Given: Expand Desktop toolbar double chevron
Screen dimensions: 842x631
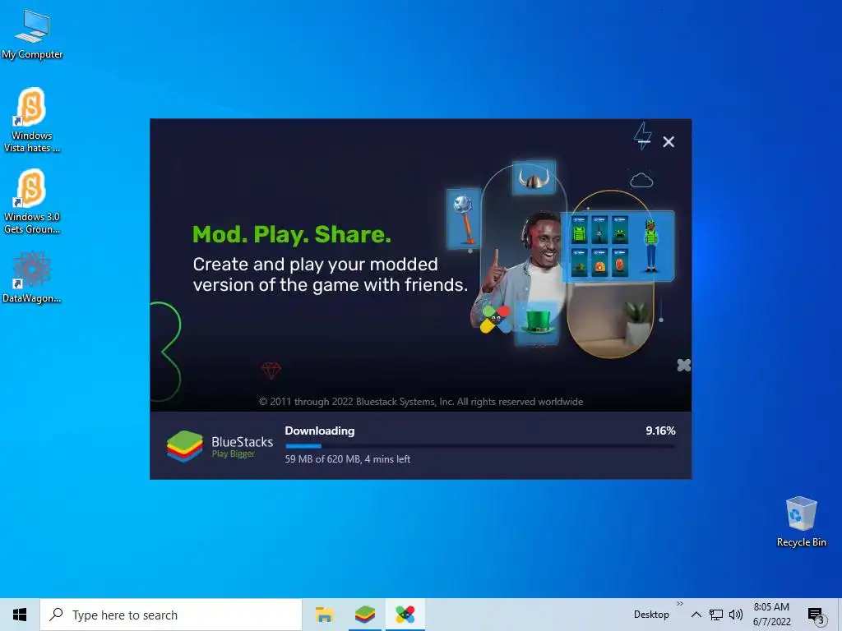Looking at the screenshot, I should click(x=680, y=604).
